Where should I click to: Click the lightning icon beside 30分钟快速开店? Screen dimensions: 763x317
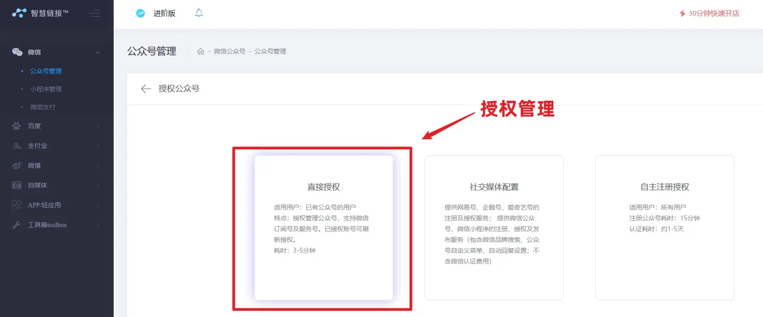pyautogui.click(x=682, y=13)
